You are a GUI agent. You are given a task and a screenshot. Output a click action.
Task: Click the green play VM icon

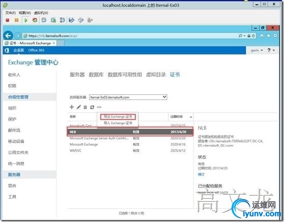click(26, 20)
